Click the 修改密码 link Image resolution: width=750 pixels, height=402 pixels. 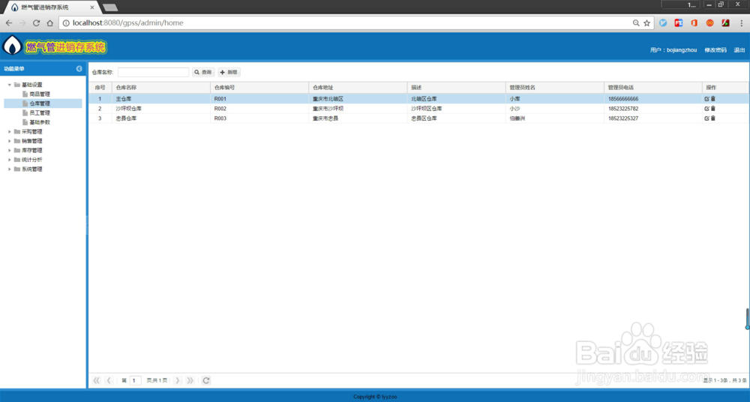point(715,49)
